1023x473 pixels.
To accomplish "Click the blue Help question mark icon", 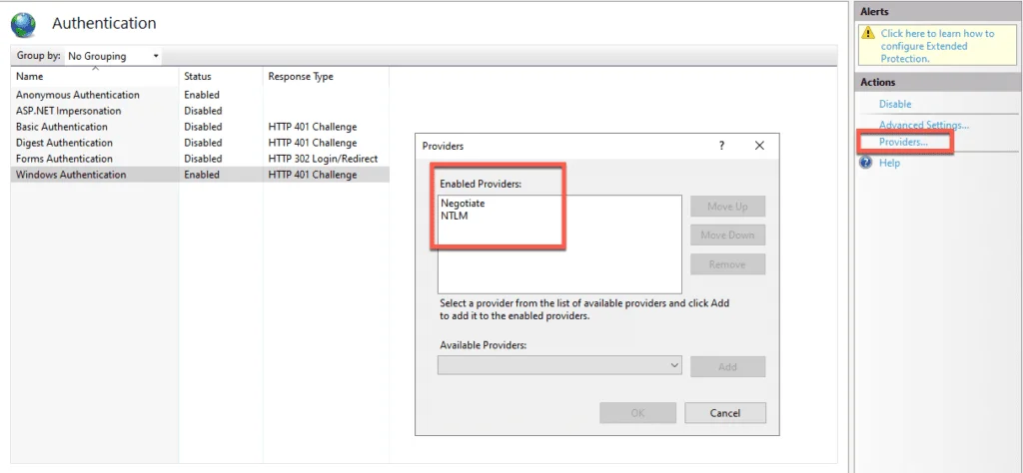I will [x=866, y=163].
